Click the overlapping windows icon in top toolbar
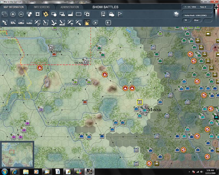The image size is (219, 175). coord(5,14)
